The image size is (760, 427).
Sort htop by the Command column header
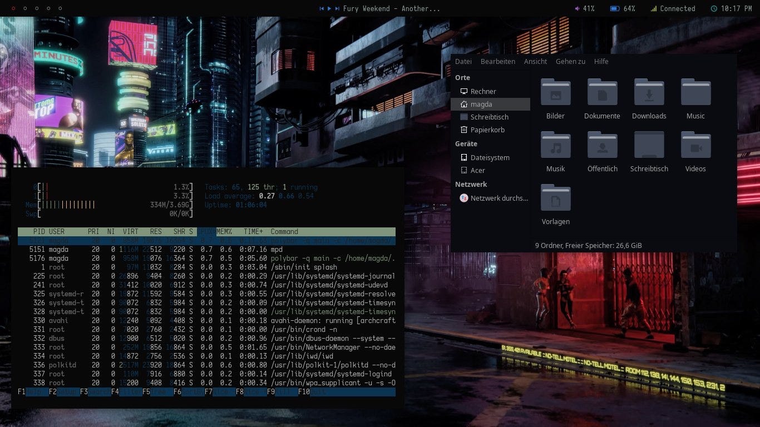284,232
